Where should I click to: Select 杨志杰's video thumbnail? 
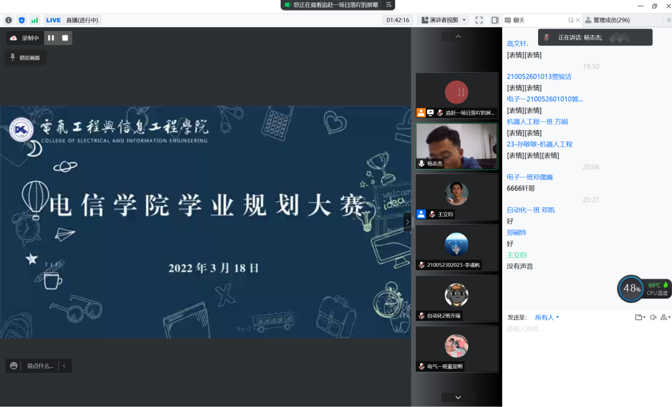[x=456, y=146]
